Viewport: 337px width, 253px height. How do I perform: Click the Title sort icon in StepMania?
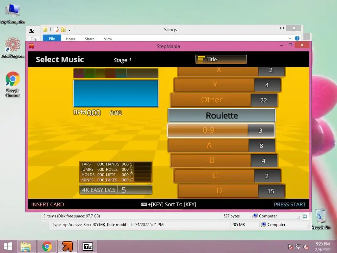tap(201, 59)
